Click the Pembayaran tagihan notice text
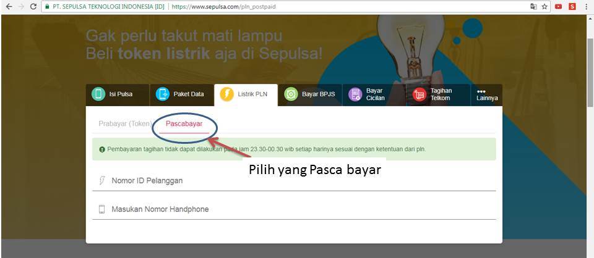The height and width of the screenshot is (258, 594). click(267, 149)
